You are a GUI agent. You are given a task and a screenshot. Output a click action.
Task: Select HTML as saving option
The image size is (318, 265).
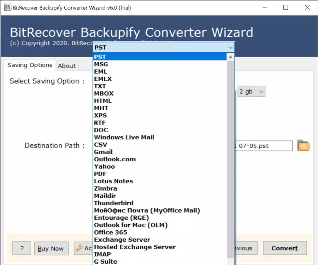160,101
